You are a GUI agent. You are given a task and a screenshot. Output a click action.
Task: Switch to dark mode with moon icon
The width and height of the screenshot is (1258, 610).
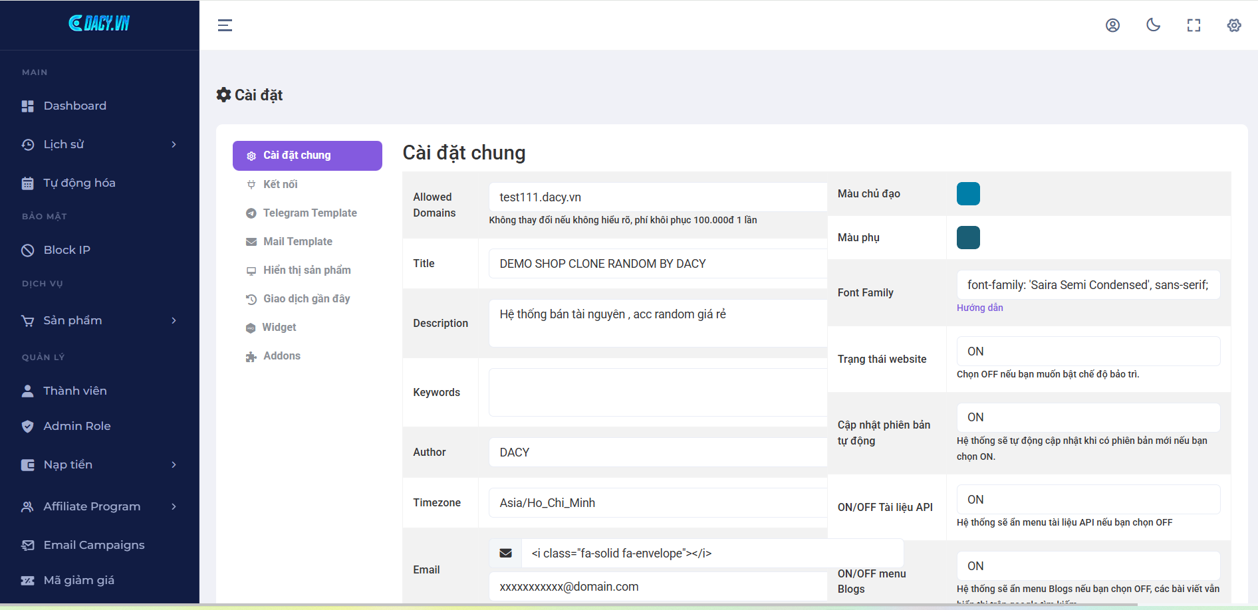pos(1153,25)
